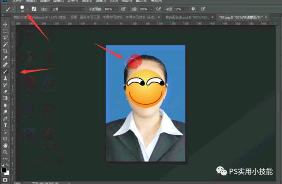Expand the toolbox double-arrow at top left
The width and height of the screenshot is (282, 184).
coord(3,15)
